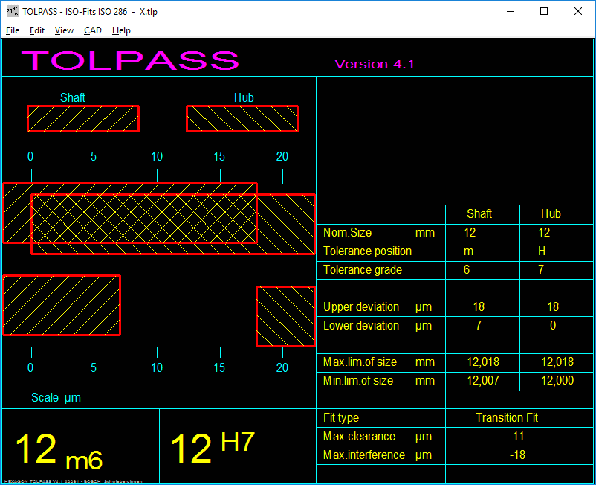Screen dimensions: 596x485
Task: Minimize the TOLPASS window
Action: [511, 11]
